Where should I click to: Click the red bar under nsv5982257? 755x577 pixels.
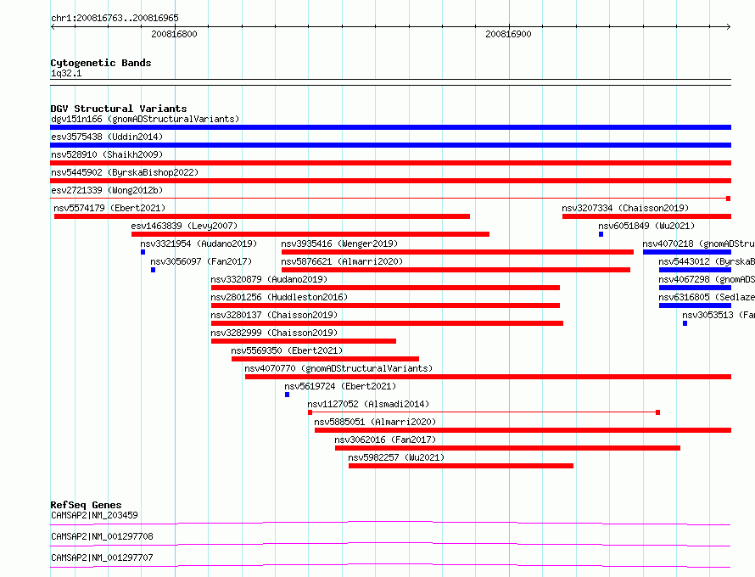tap(461, 466)
